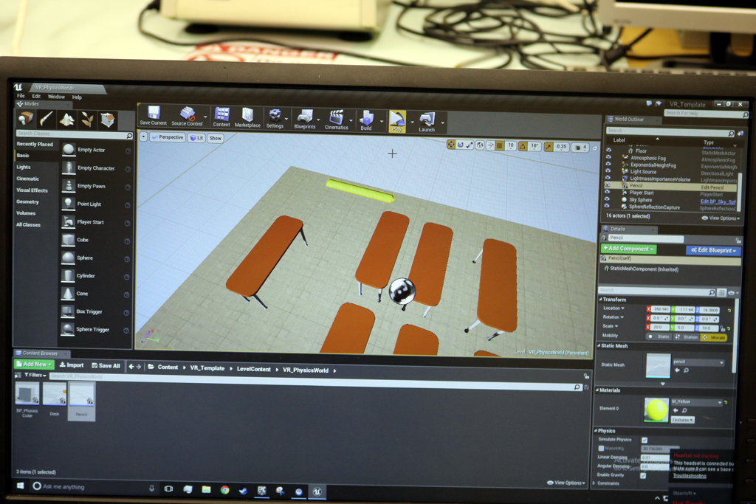
Task: Click Save All in Content Browser
Action: pyautogui.click(x=106, y=366)
